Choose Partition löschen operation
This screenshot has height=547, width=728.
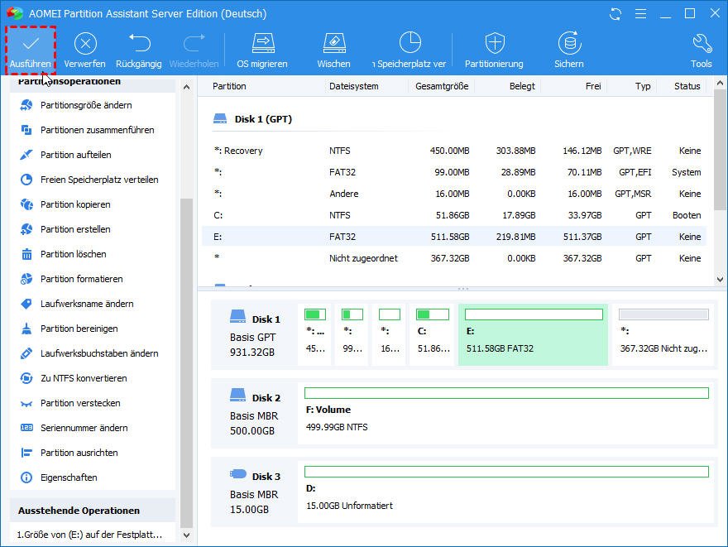pyautogui.click(x=73, y=254)
